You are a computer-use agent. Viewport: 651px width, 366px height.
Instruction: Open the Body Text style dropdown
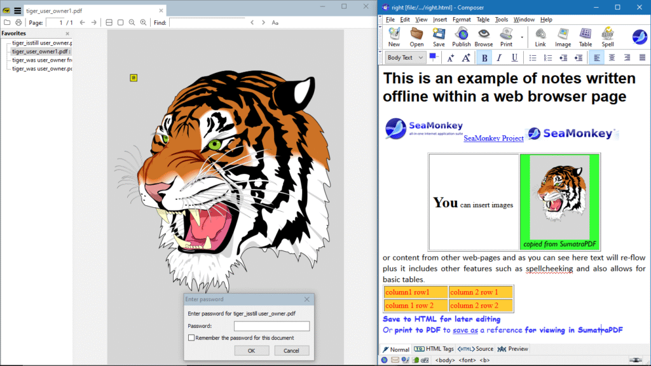(404, 57)
